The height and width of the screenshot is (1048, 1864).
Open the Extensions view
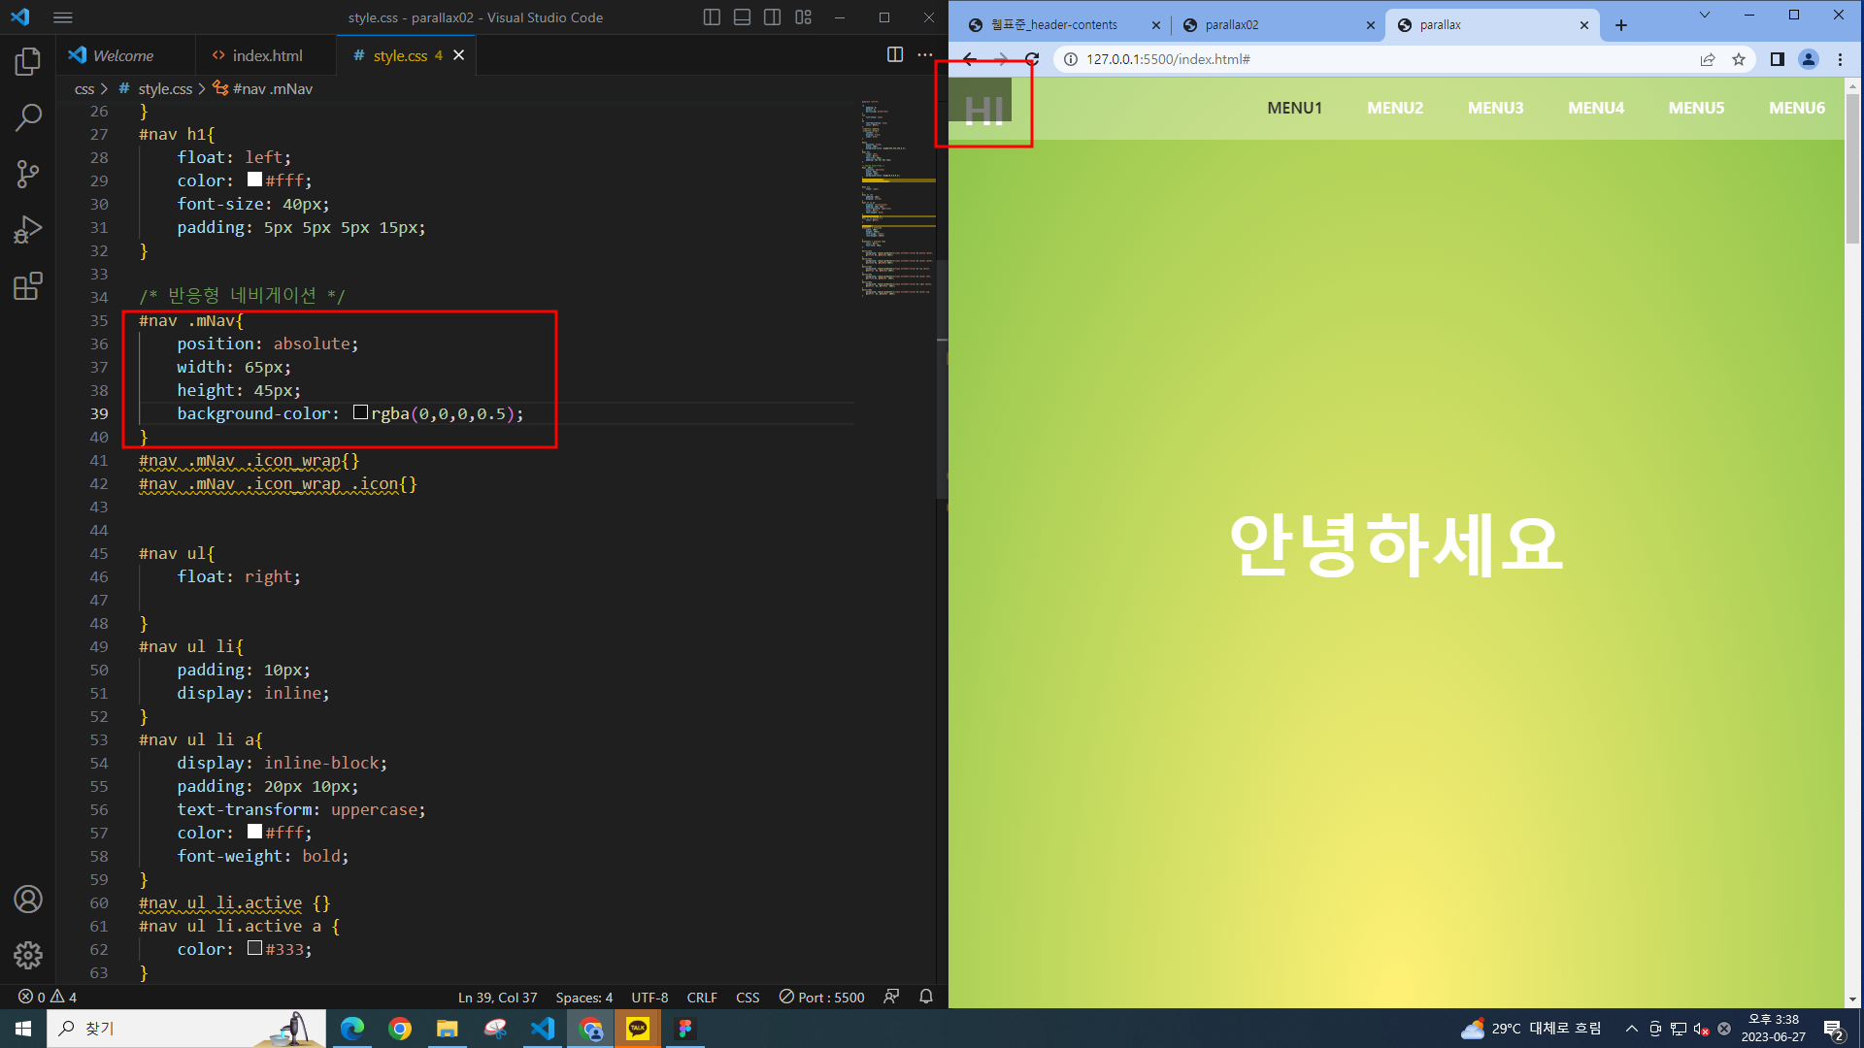[x=28, y=286]
